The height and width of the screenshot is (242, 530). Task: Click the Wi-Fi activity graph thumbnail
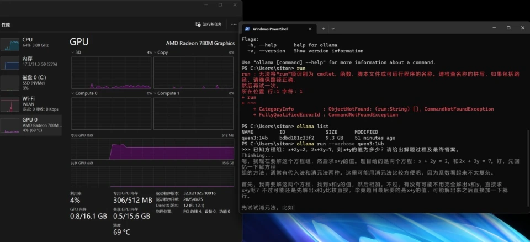coord(10,103)
